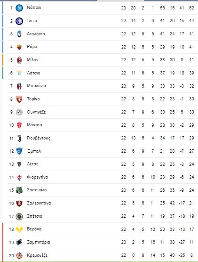
Task: Click the Sampdoria club crest
Action: point(19,242)
